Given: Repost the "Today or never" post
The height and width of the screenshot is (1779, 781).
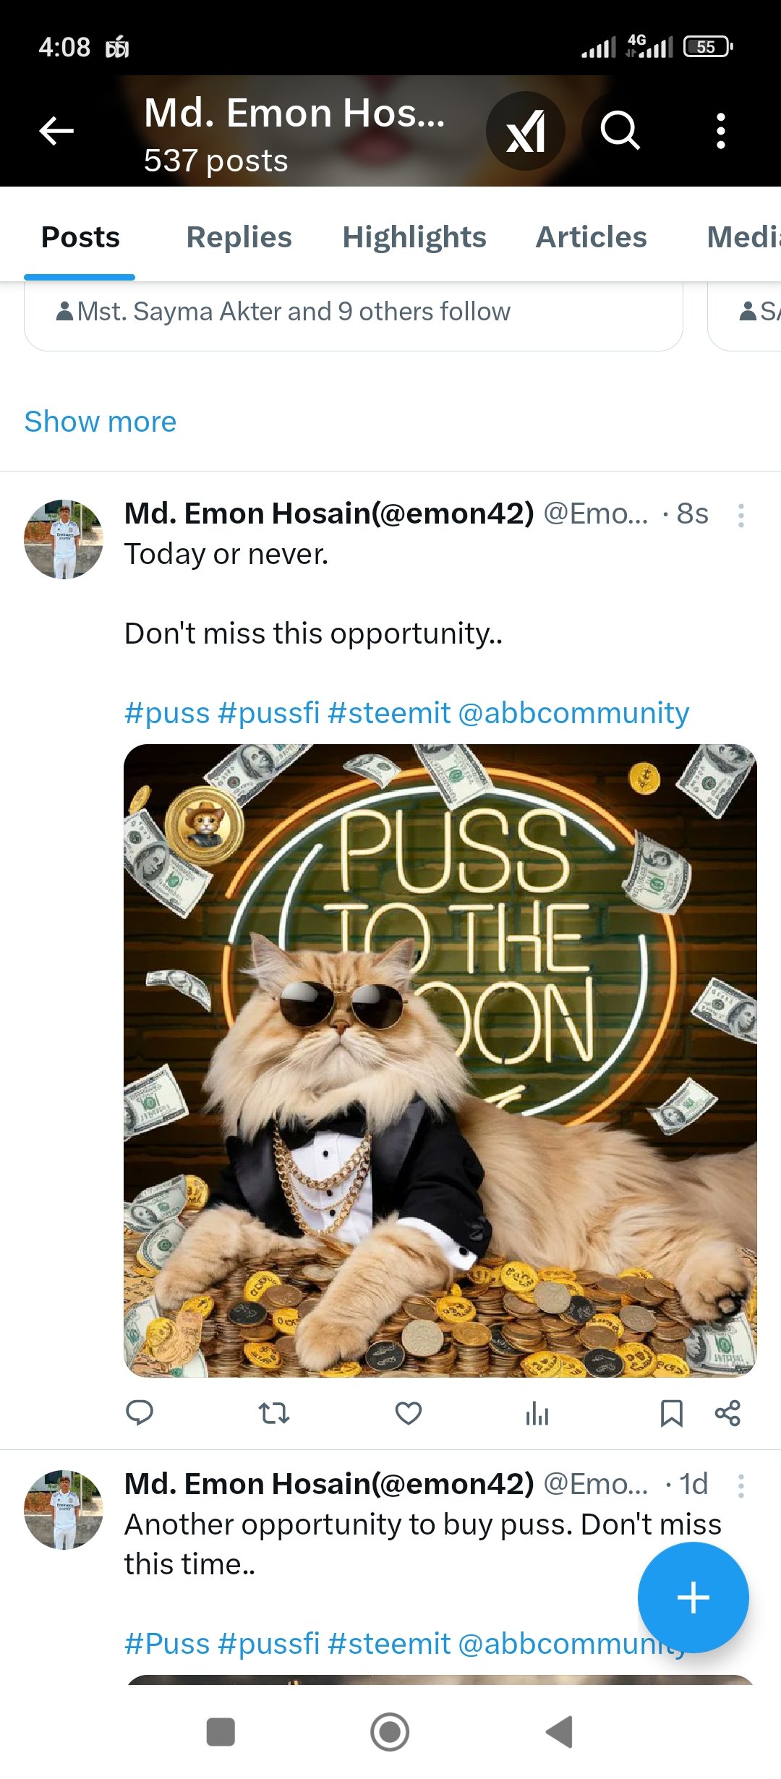Looking at the screenshot, I should coord(274,1412).
